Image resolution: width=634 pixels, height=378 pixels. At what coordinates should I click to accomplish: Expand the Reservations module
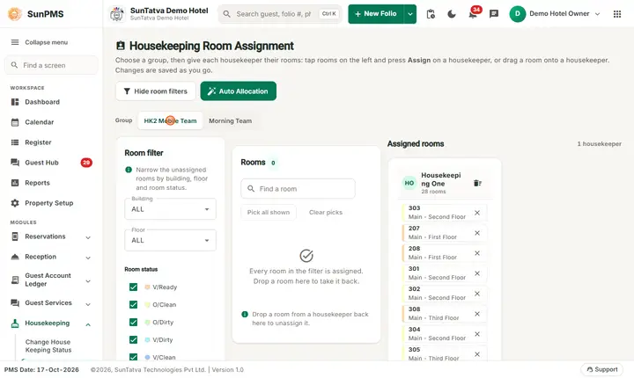pyautogui.click(x=88, y=237)
